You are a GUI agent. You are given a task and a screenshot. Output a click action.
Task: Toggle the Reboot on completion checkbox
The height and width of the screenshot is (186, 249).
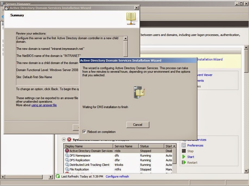84,132
